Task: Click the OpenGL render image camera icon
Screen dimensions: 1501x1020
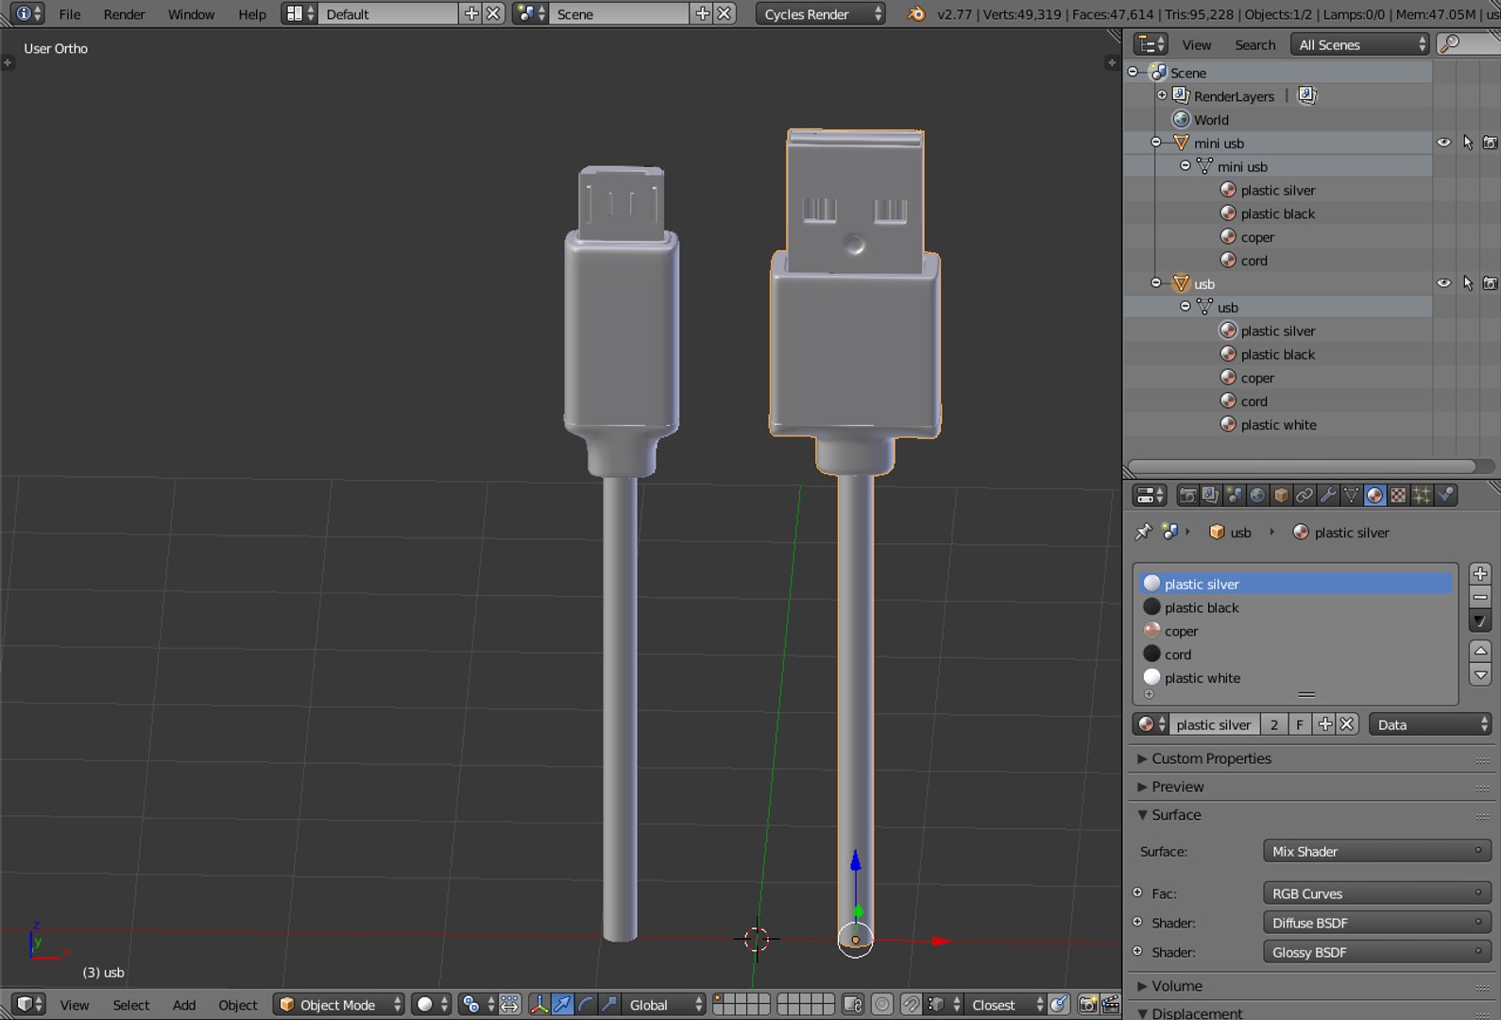Action: click(x=1088, y=1004)
